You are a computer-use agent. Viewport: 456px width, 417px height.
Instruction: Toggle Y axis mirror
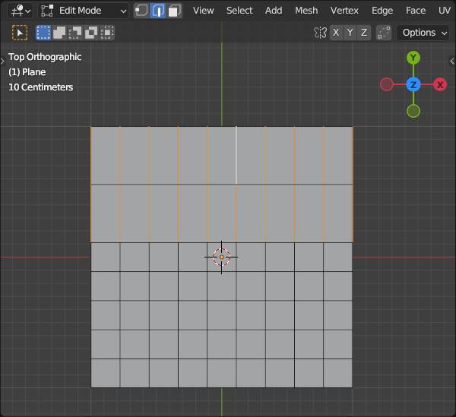coord(350,33)
